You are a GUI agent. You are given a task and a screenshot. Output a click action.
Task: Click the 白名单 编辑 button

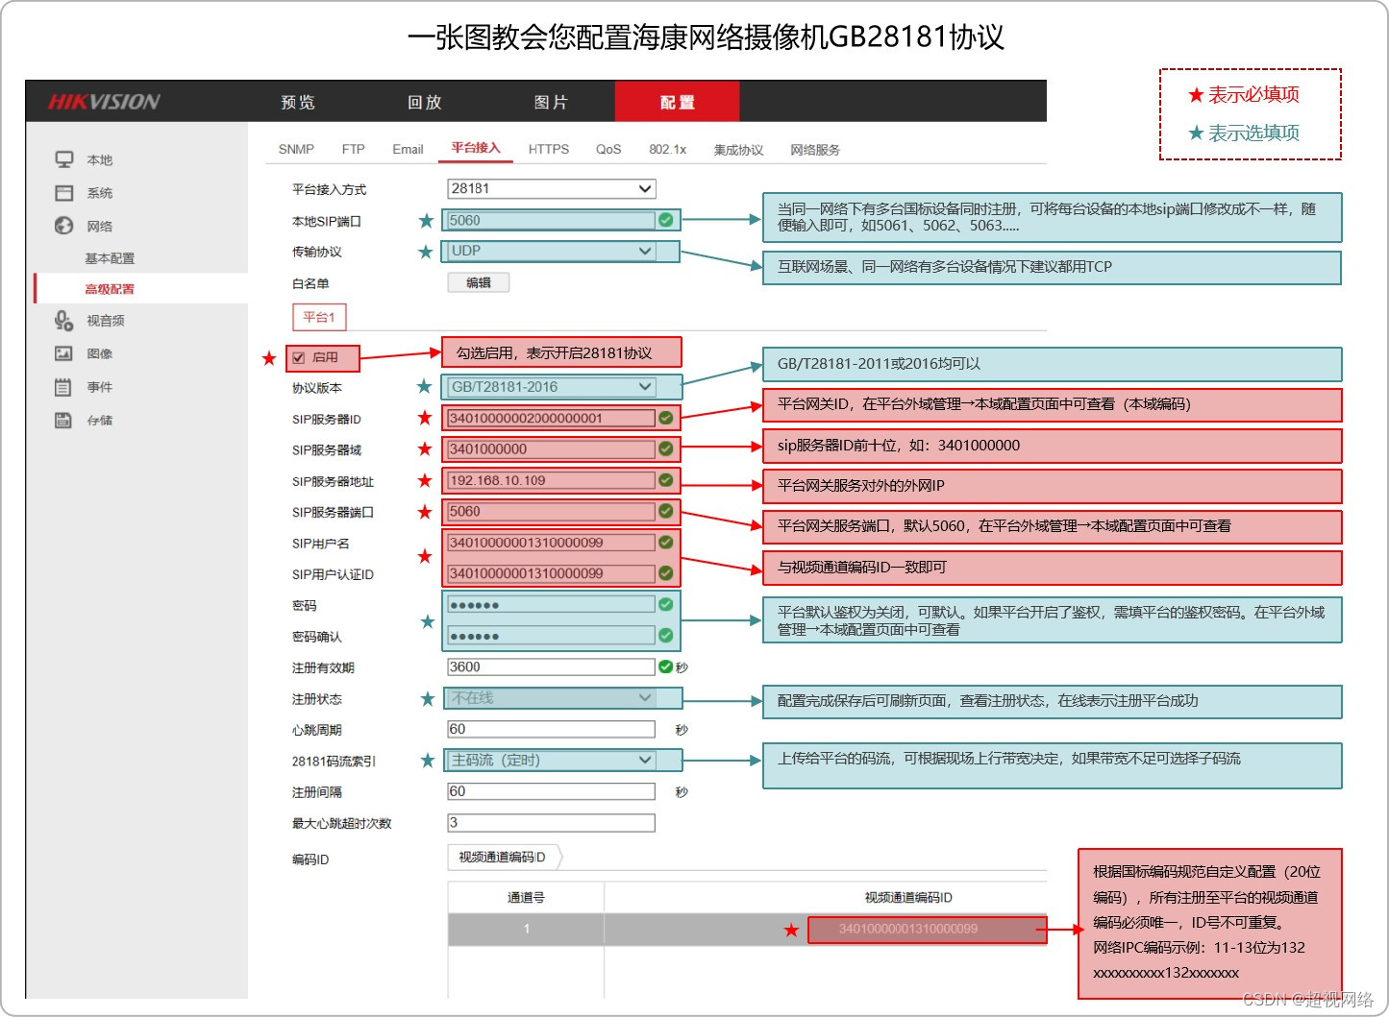click(479, 282)
